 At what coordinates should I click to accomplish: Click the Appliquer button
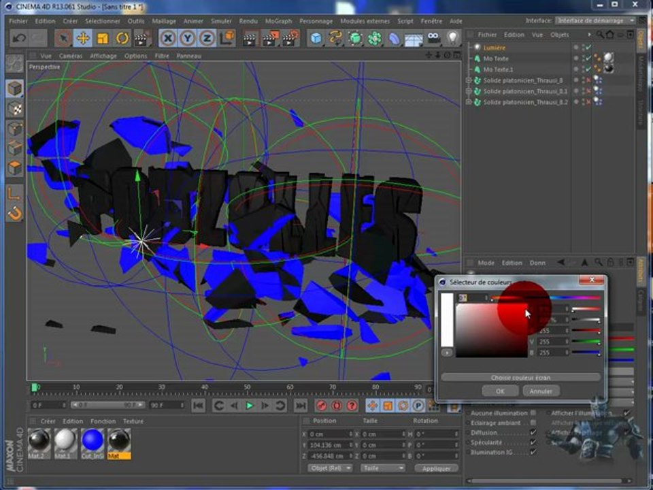tap(436, 468)
